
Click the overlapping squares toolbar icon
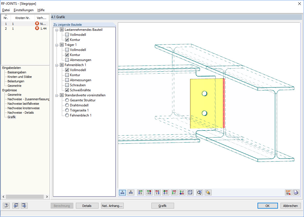[x=208, y=192]
